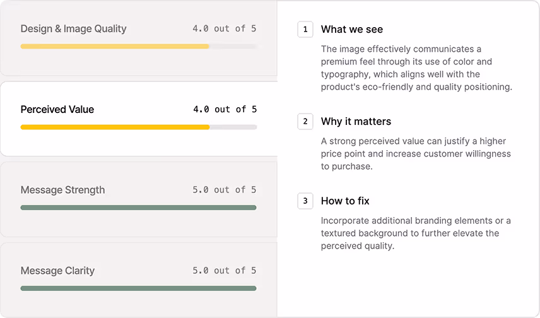Click the number 1 step badge

point(305,30)
